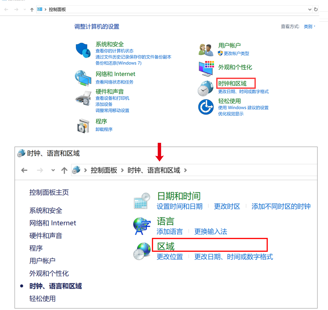Viewport: 328px width, 310px height.
Task: Click the 更改时区 link
Action: (227, 206)
